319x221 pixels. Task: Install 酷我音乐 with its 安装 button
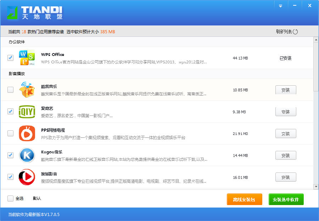(x=286, y=90)
